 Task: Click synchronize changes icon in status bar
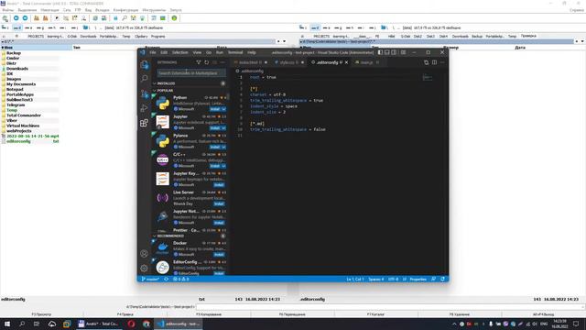(x=167, y=279)
